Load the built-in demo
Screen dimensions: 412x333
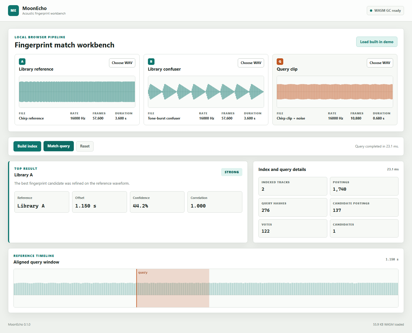tap(377, 42)
